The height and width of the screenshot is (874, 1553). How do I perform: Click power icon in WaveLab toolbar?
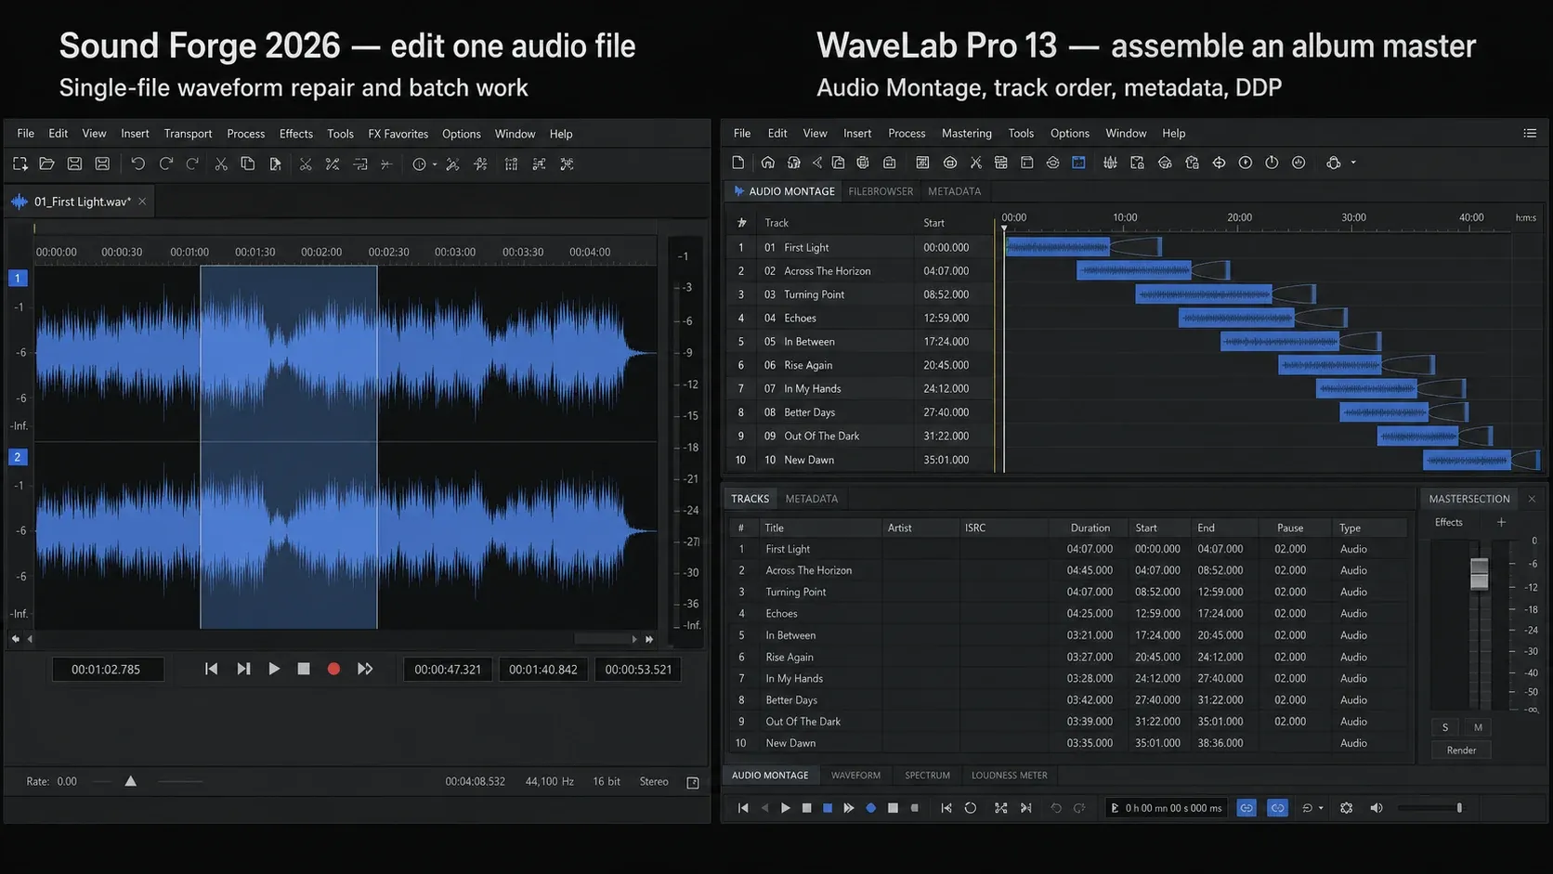click(1272, 163)
